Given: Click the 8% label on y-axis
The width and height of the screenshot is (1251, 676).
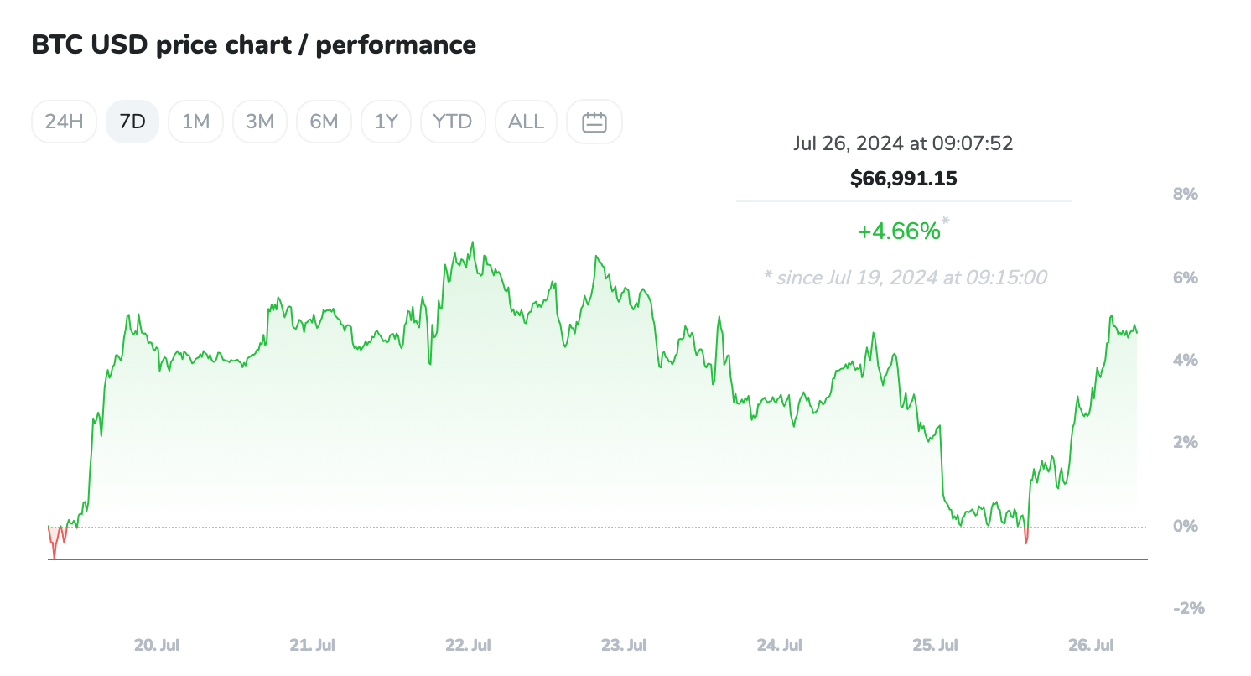Looking at the screenshot, I should coord(1186,195).
